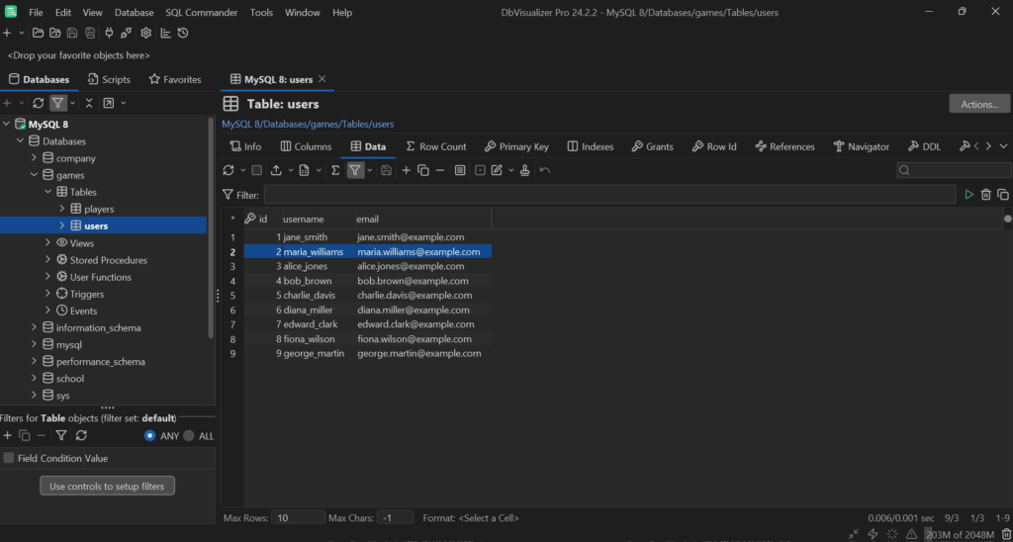1013x542 pixels.
Task: Open the bar-chart monitor icon in top toolbar
Action: coord(166,33)
